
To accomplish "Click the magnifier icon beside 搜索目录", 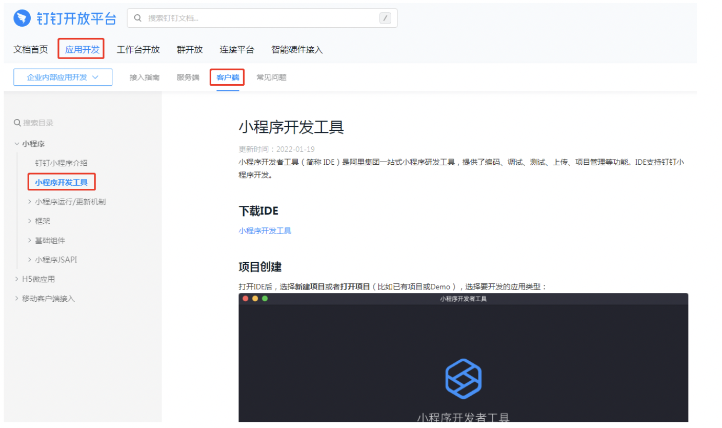I will click(x=17, y=123).
